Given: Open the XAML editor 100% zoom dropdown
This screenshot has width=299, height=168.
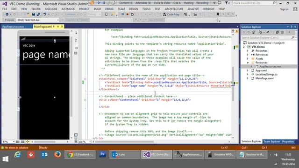Looking at the screenshot, I should tap(85, 142).
